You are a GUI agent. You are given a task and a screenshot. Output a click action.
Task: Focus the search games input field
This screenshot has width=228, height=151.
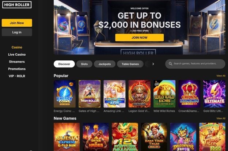[x=195, y=64]
